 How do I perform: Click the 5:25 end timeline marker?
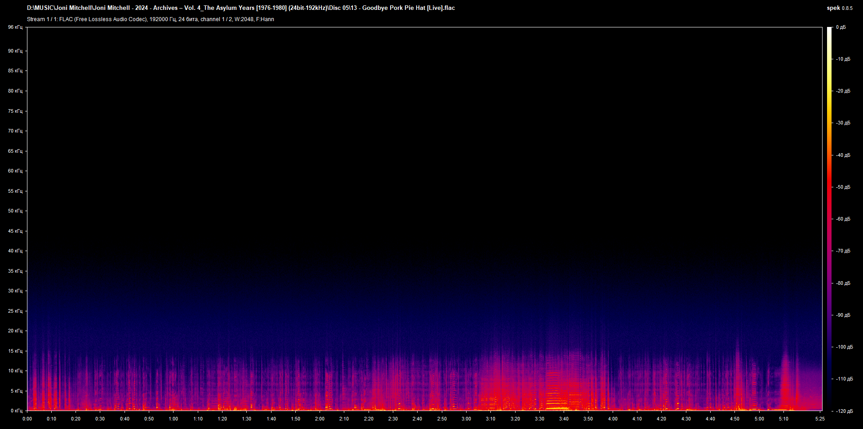[x=819, y=418]
